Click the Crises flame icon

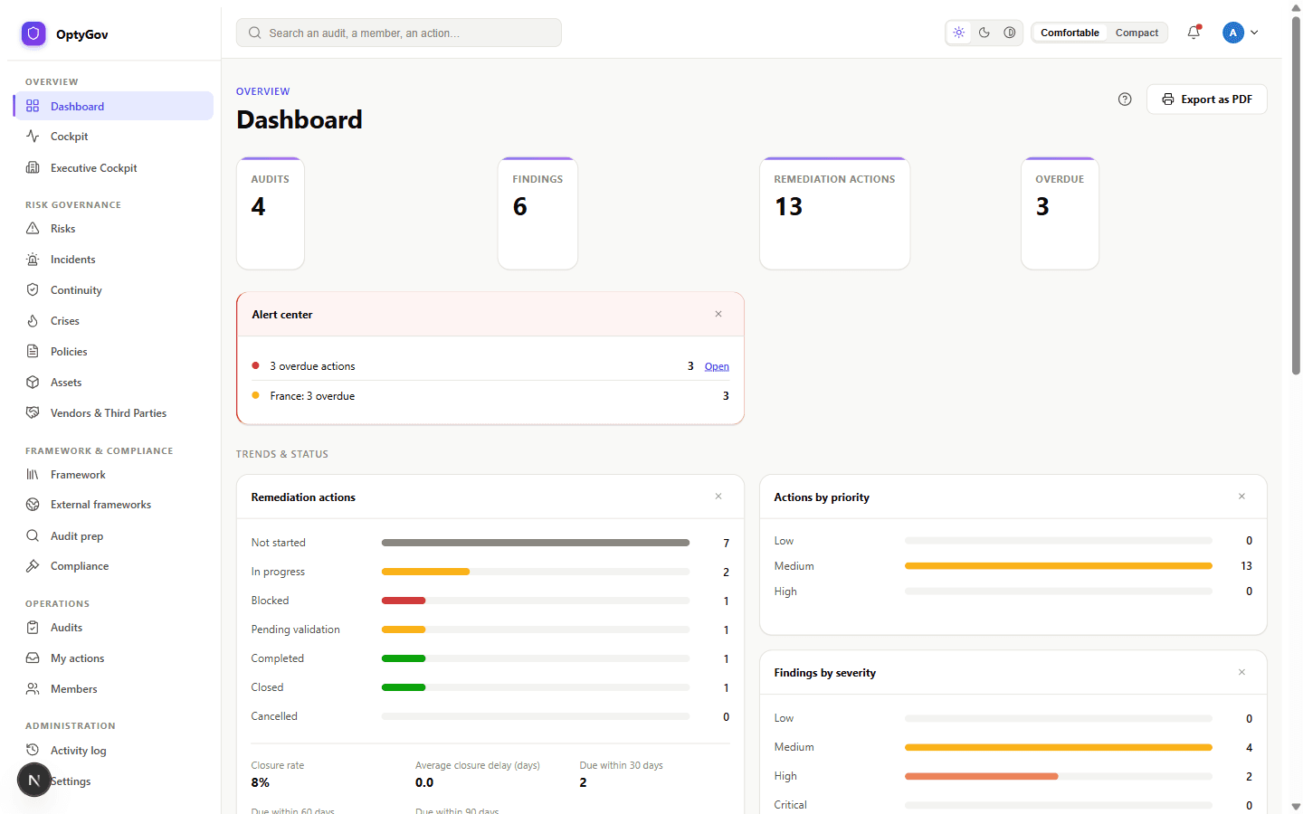(x=33, y=321)
